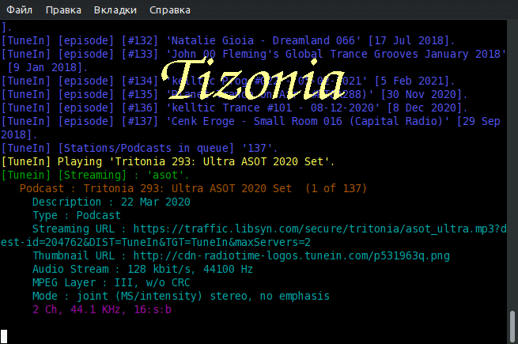Click the 'Type : Podcast' line
The width and height of the screenshot is (518, 344).
coord(76,215)
